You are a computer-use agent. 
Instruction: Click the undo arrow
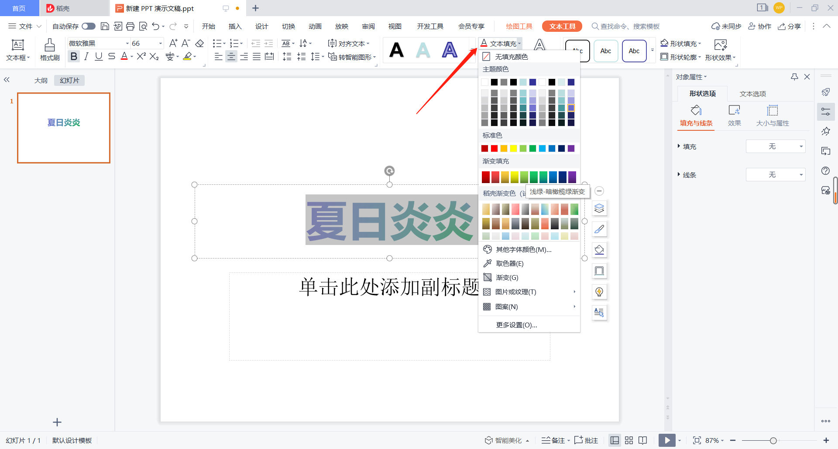(x=155, y=26)
